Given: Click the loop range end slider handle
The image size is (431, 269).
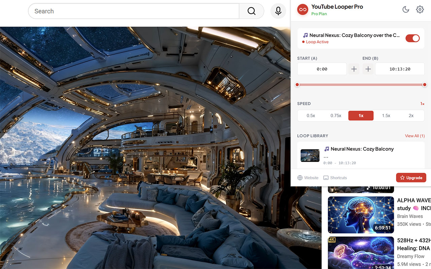Looking at the screenshot, I should 425,85.
